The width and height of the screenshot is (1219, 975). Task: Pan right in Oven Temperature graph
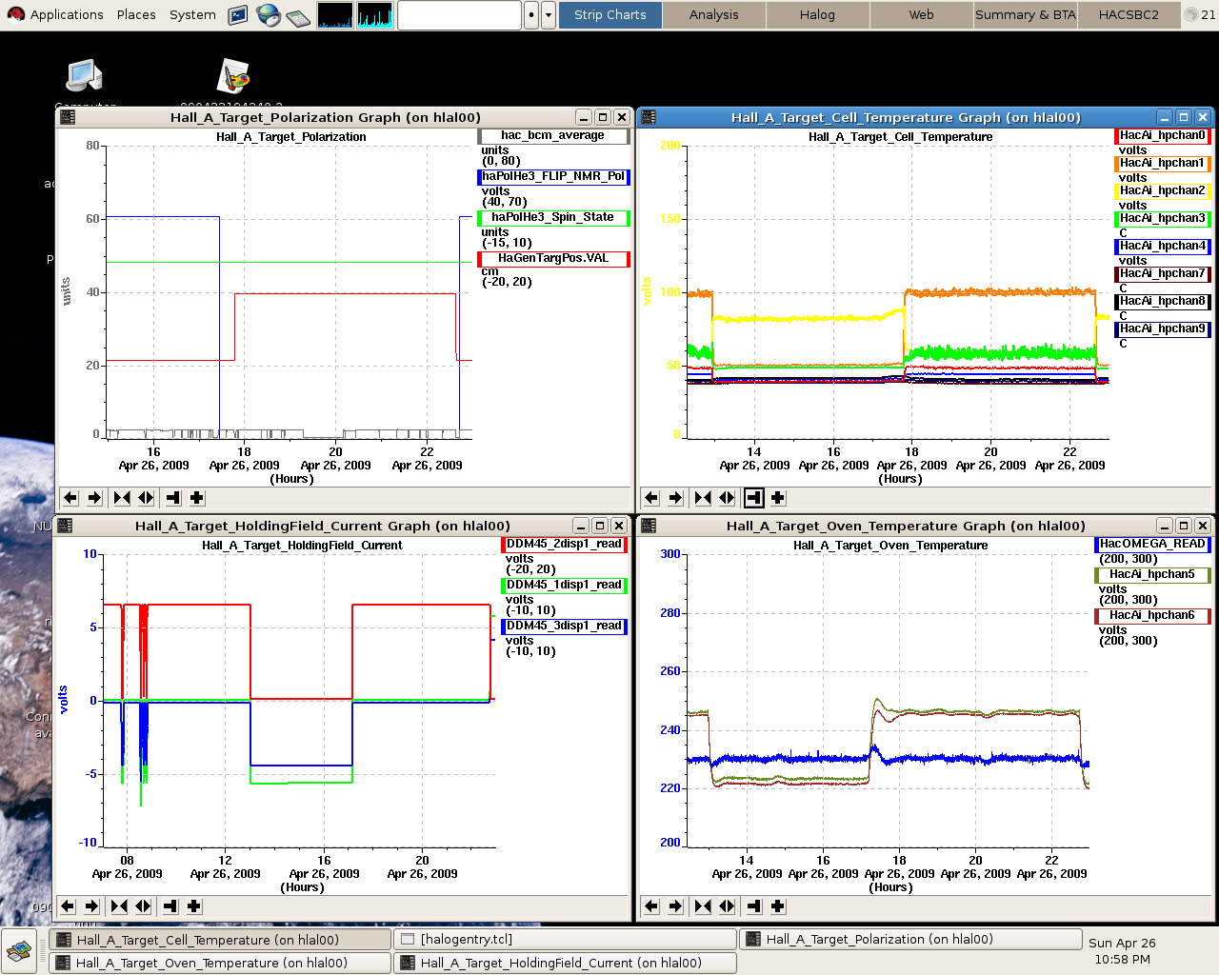(x=675, y=905)
